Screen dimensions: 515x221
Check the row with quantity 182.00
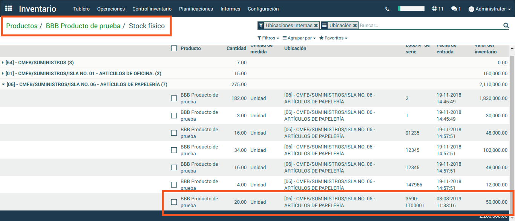click(x=174, y=98)
